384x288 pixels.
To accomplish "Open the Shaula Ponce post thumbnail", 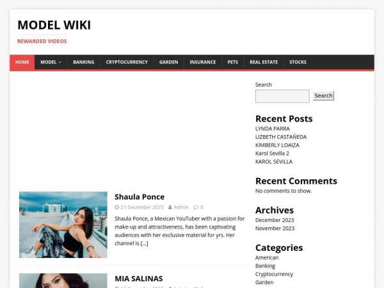I will coord(63,225).
